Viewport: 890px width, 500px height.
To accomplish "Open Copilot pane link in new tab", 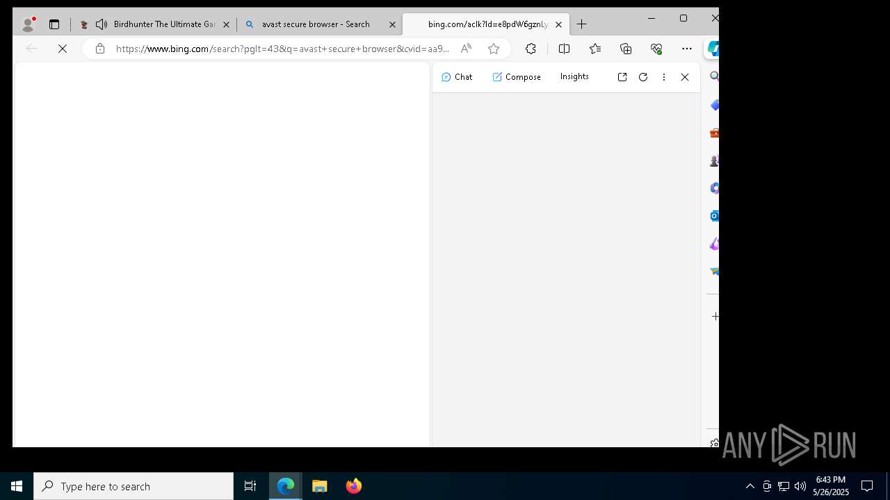I will click(x=622, y=77).
